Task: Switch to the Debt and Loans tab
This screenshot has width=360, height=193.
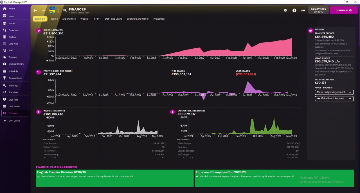Action: tap(114, 19)
